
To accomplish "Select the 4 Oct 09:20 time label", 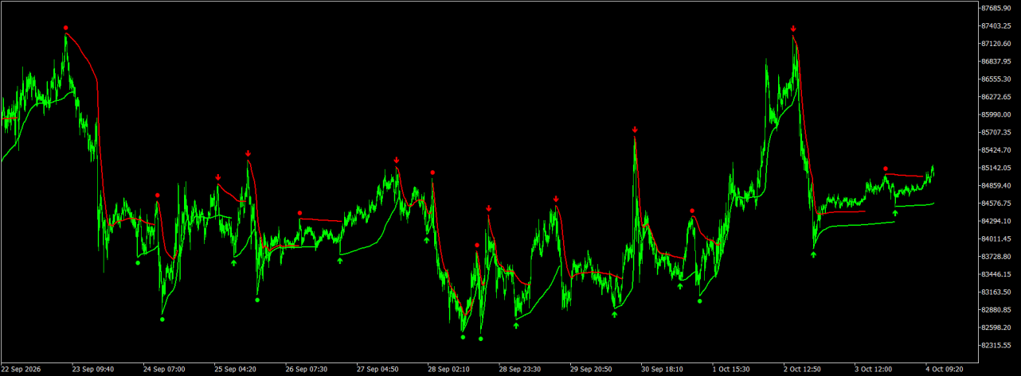I will click(945, 369).
